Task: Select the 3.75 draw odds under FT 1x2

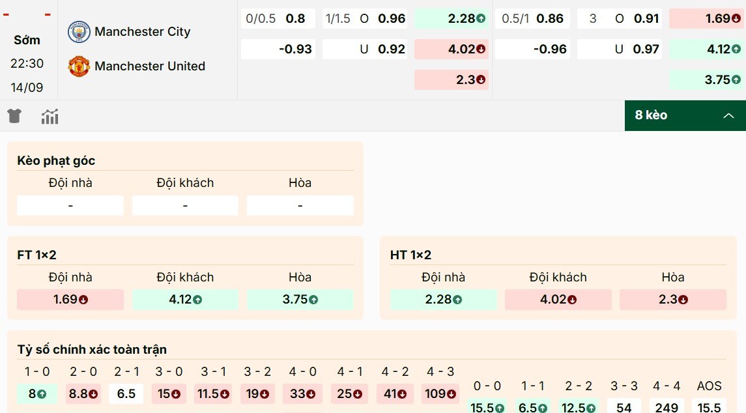Action: point(299,300)
